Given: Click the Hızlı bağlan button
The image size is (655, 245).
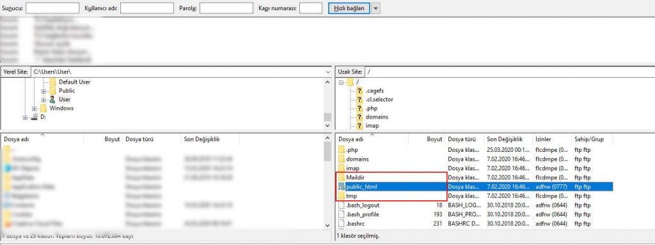Looking at the screenshot, I should (349, 8).
